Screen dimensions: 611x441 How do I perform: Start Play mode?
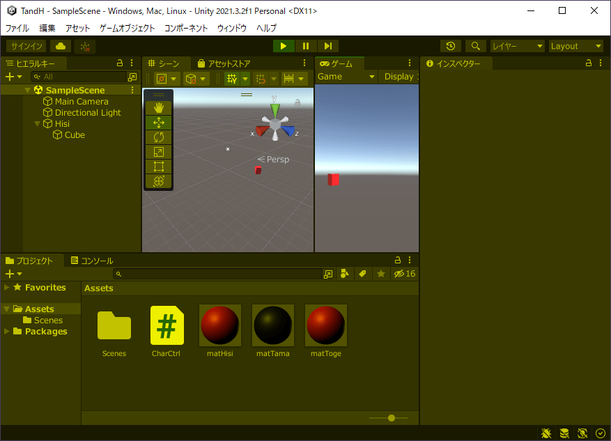284,46
